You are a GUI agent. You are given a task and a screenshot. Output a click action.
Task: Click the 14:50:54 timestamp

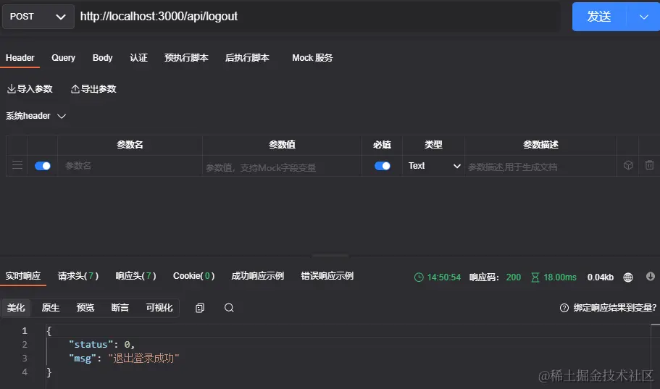pos(443,277)
